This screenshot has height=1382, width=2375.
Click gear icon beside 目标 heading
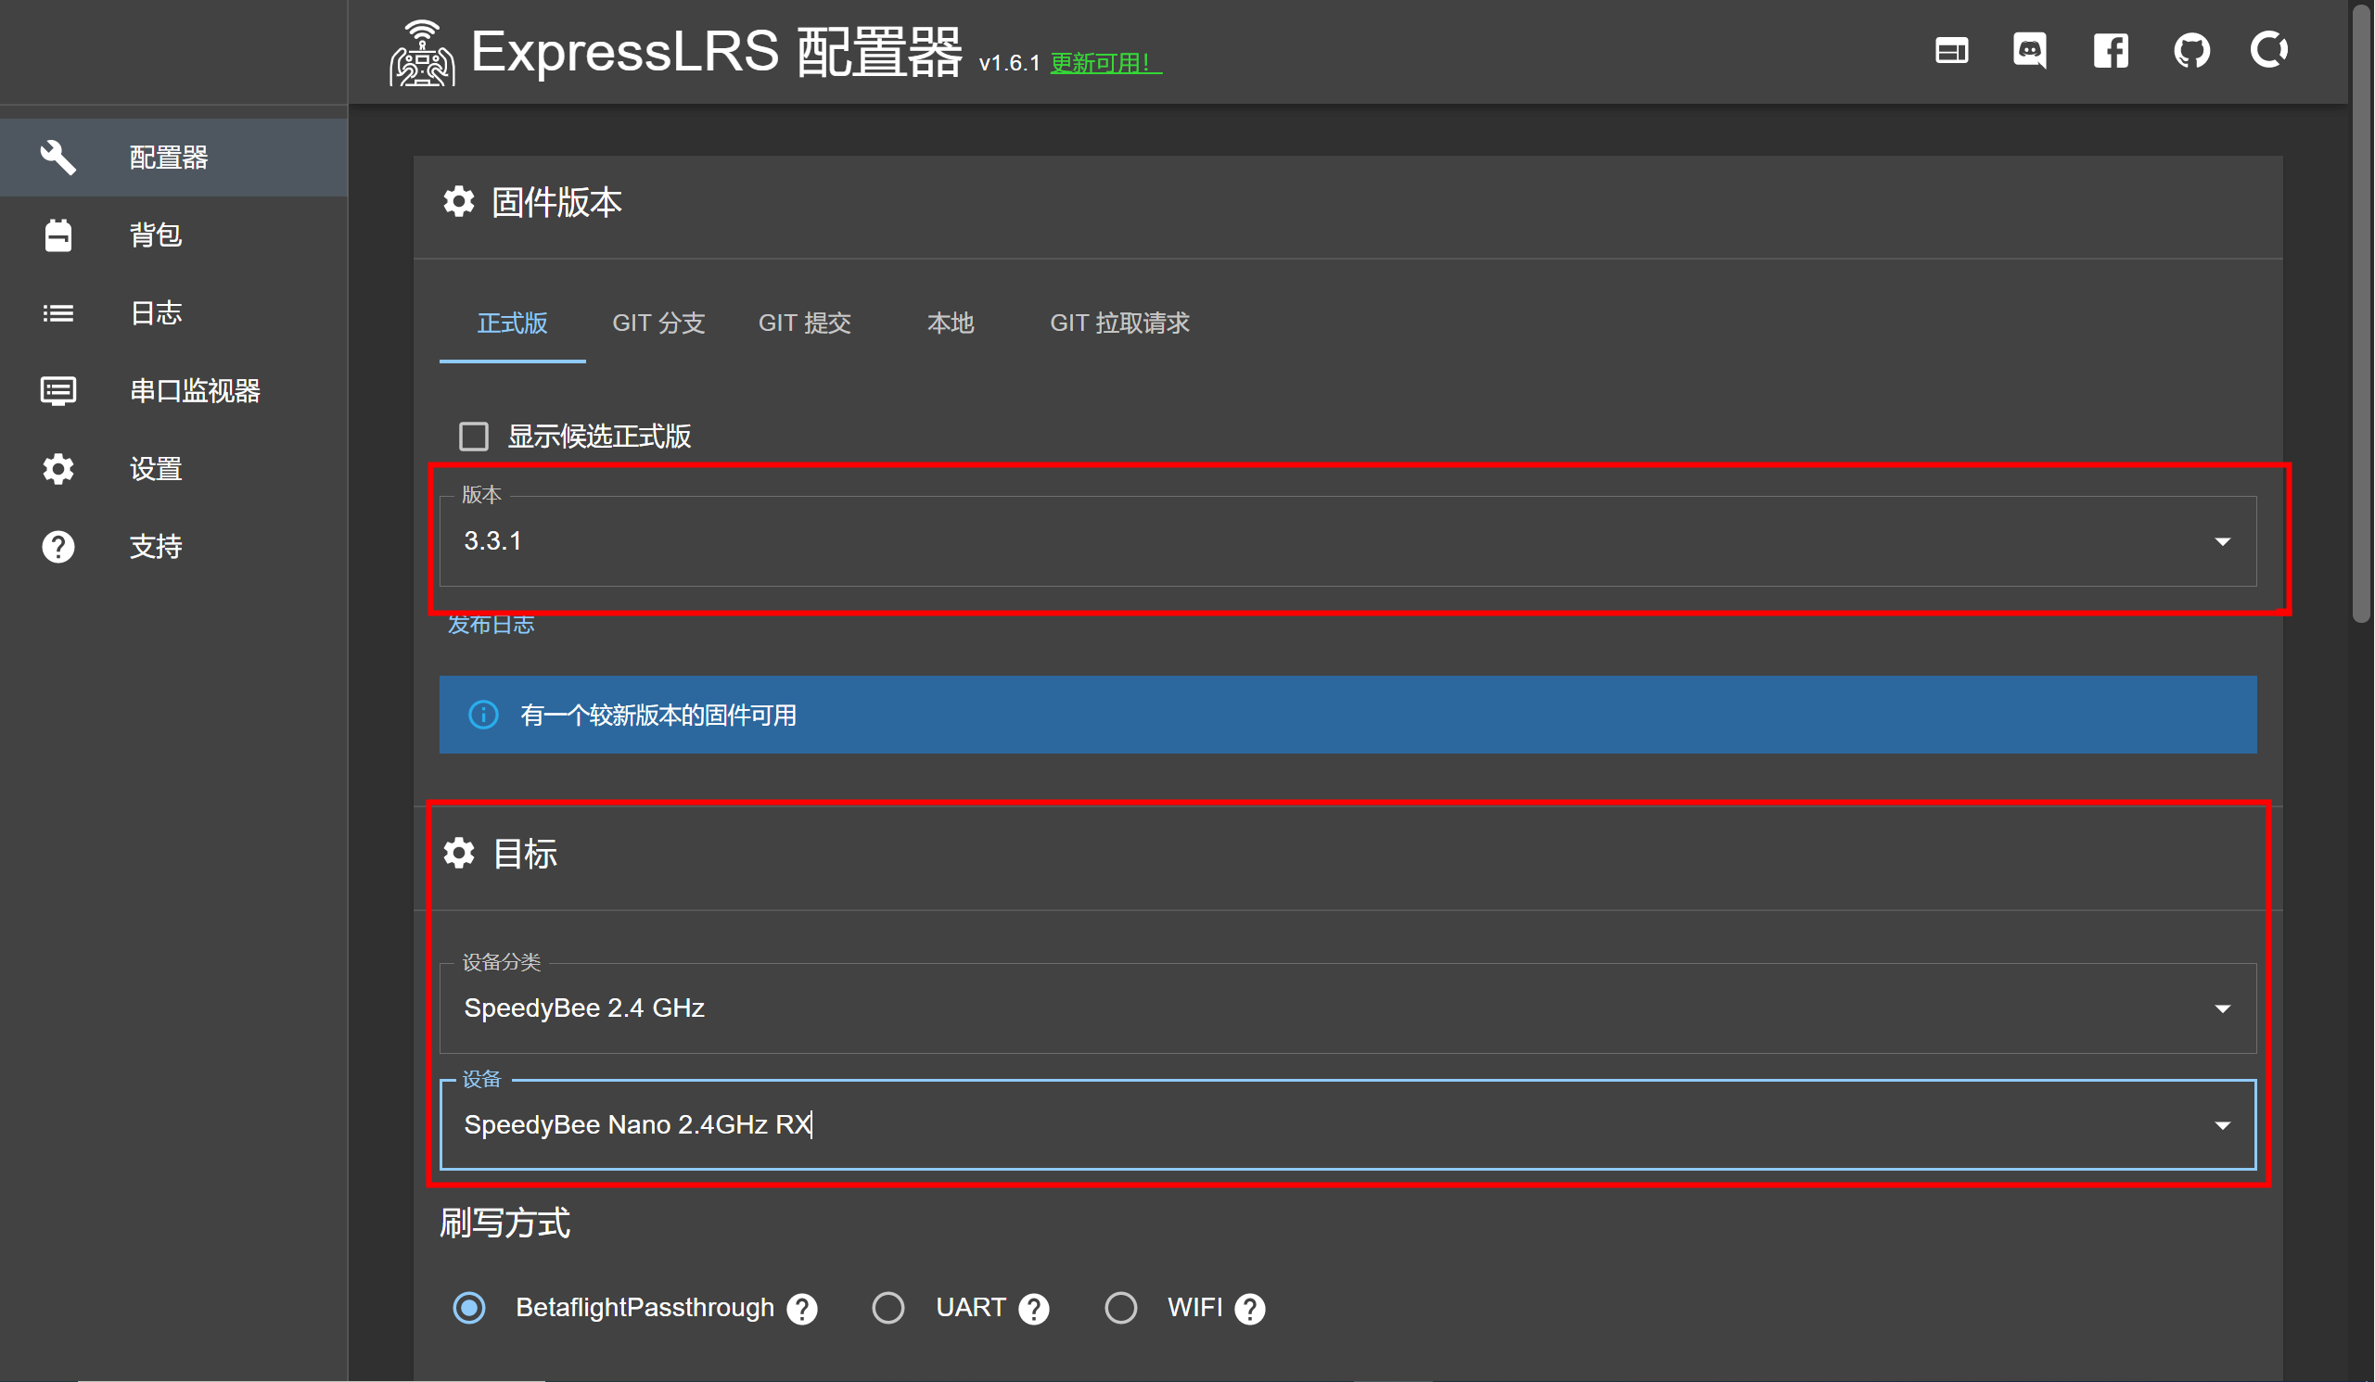(x=459, y=854)
